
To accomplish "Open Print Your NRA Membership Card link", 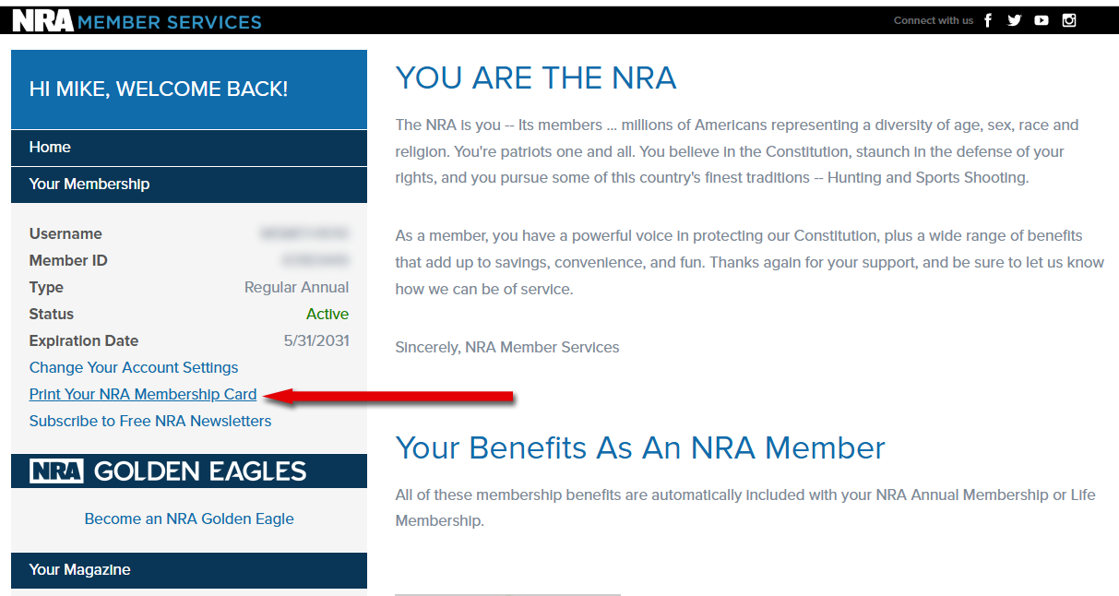I will 143,394.
